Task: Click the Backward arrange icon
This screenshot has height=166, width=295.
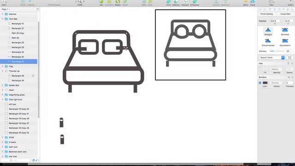Action: (x=225, y=2)
